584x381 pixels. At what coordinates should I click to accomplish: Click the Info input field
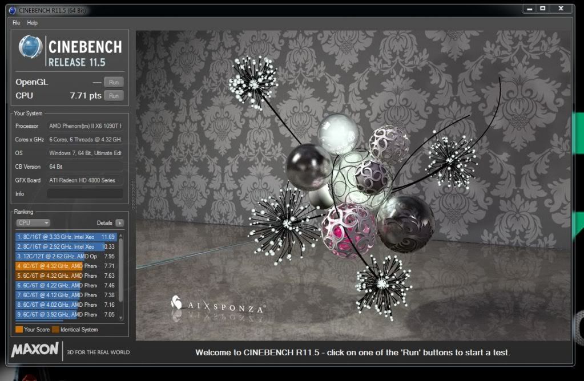tap(85, 193)
